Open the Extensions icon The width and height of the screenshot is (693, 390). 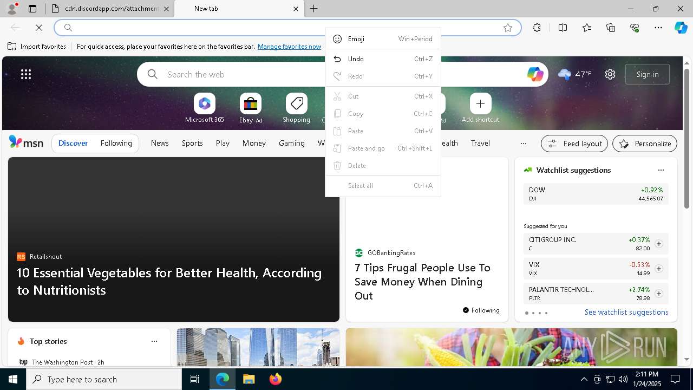pos(537,28)
